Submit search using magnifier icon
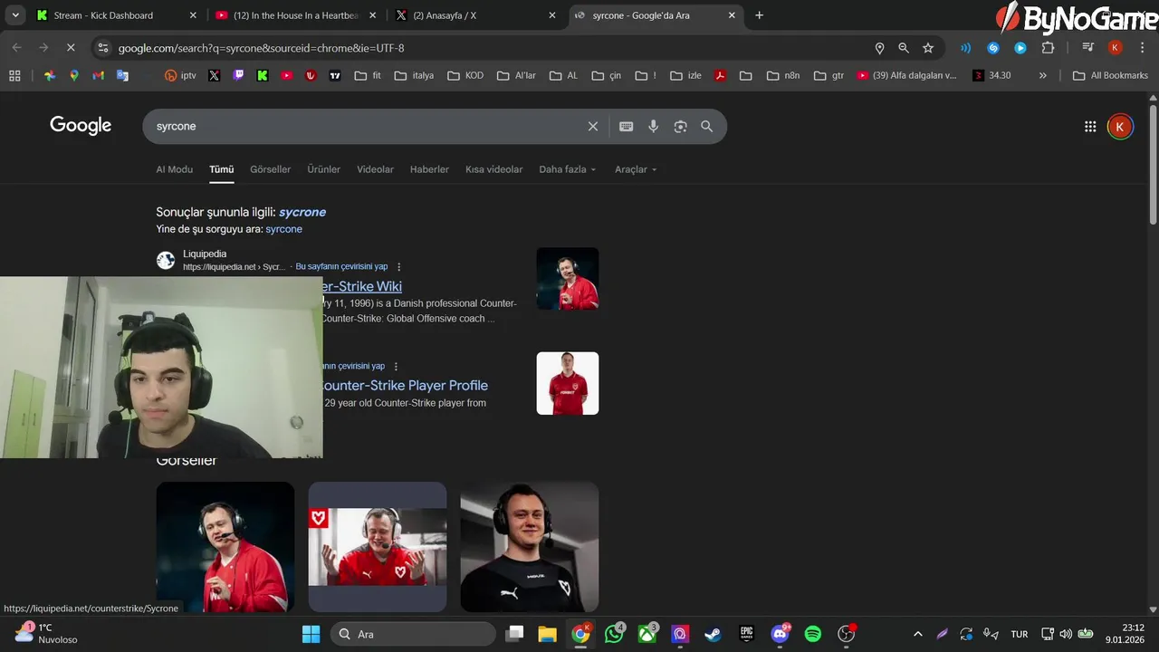 pyautogui.click(x=706, y=127)
